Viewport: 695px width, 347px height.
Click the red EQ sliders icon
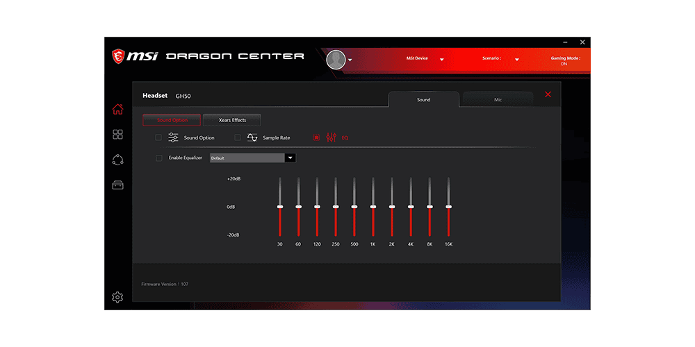[331, 137]
